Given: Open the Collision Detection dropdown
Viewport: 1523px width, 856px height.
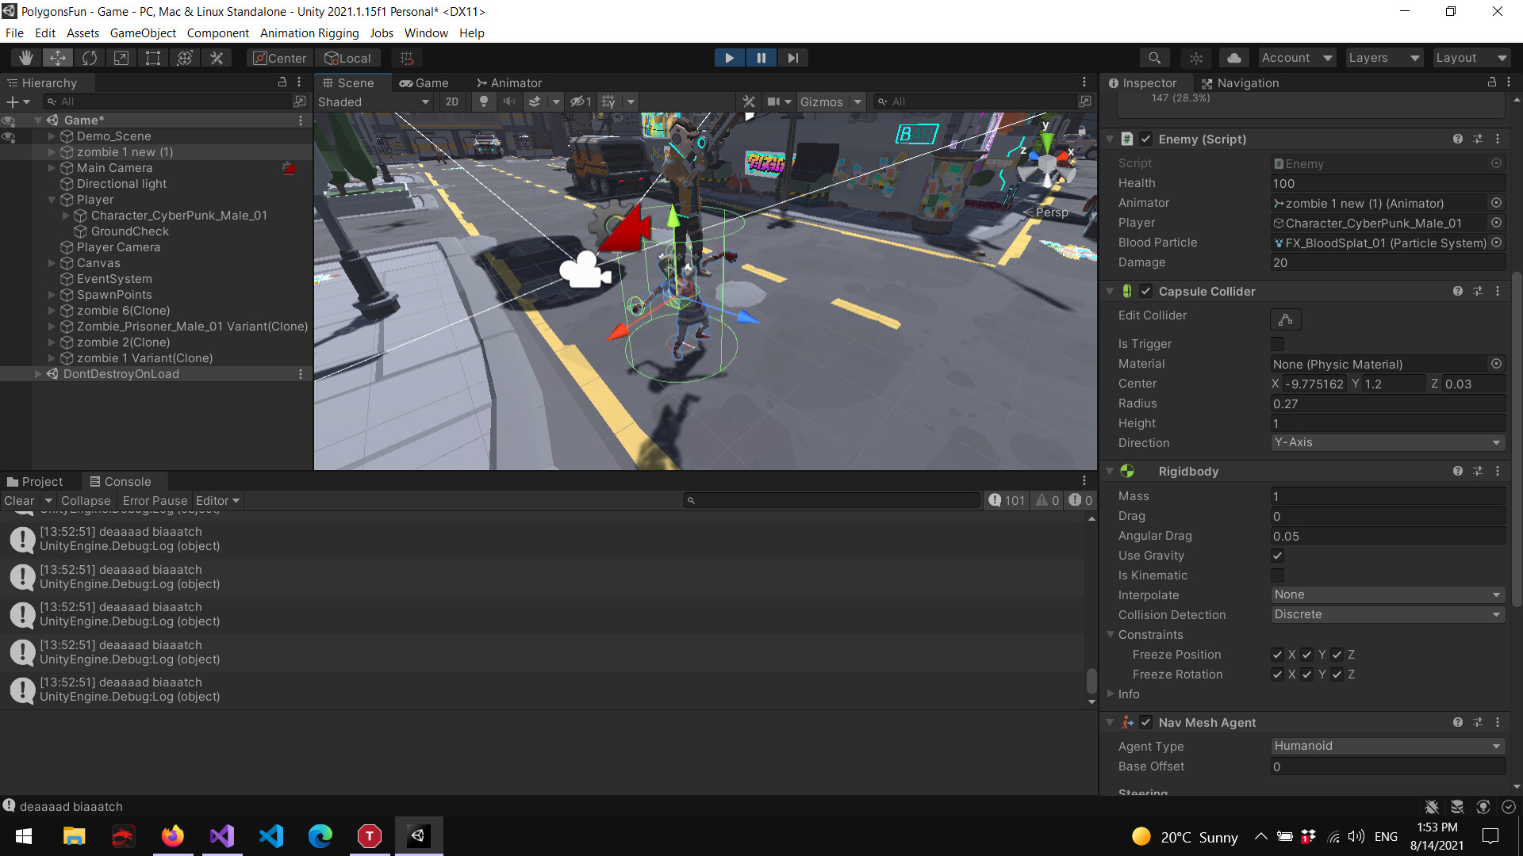Looking at the screenshot, I should 1387,614.
